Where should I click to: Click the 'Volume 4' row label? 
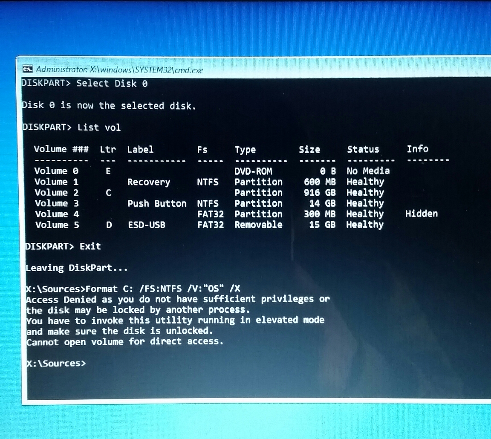coord(57,214)
